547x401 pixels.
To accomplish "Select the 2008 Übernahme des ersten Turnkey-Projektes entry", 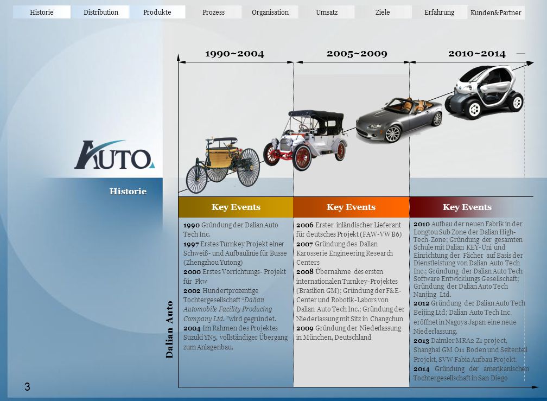I will pos(350,295).
